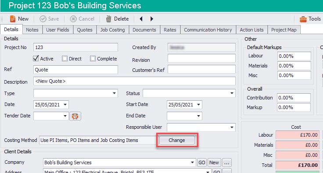The height and width of the screenshot is (173, 323).
Task: Open the Tools toolbox menu
Action: click(x=310, y=19)
